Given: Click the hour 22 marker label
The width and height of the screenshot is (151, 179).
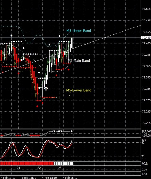Looking at the screenshot, I should point(39,168).
